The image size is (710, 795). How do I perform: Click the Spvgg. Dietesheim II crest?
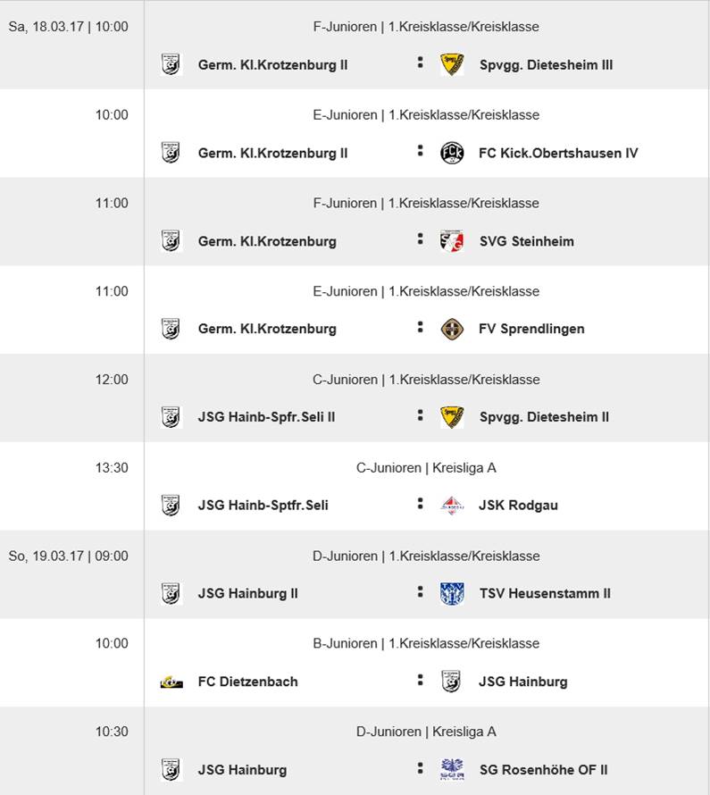pyautogui.click(x=452, y=417)
